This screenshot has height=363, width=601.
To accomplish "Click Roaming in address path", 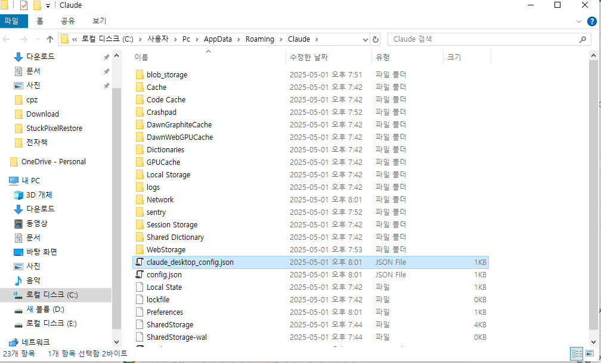I will click(x=260, y=39).
